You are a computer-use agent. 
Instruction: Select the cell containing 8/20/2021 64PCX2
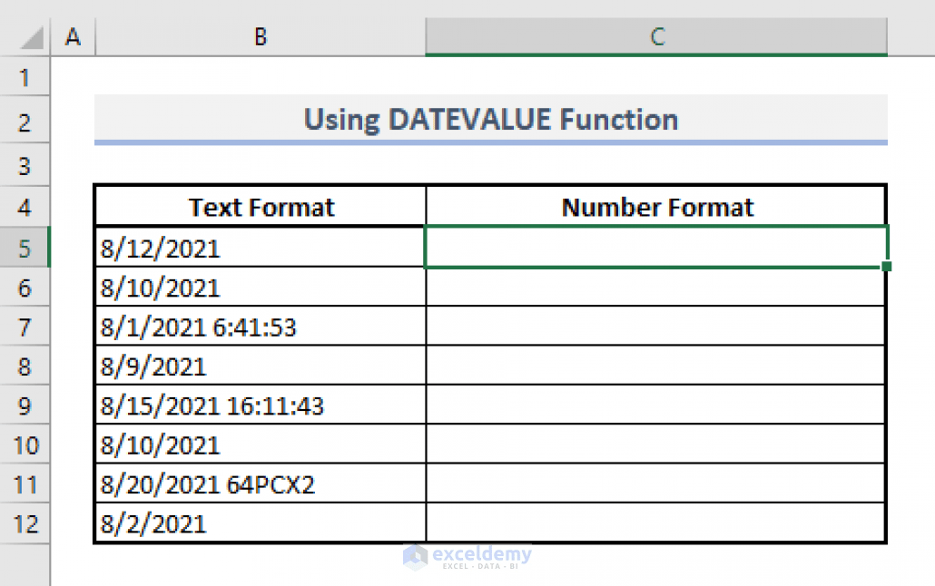tap(261, 484)
